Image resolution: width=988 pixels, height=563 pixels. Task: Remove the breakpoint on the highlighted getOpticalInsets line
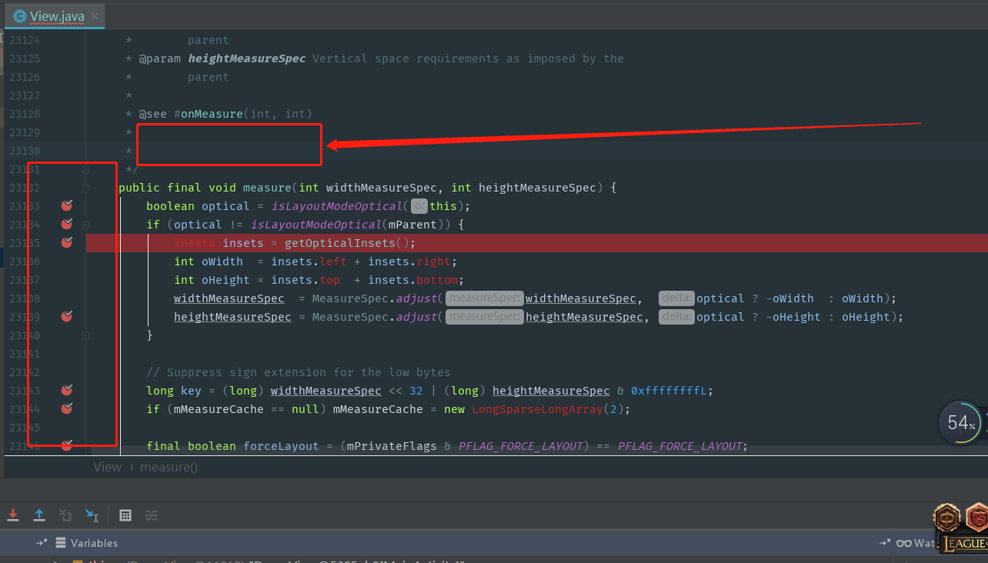click(x=67, y=242)
